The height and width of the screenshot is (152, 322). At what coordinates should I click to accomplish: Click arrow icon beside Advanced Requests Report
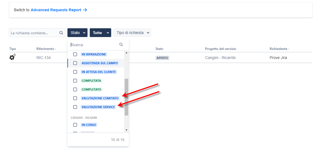[x=85, y=10]
